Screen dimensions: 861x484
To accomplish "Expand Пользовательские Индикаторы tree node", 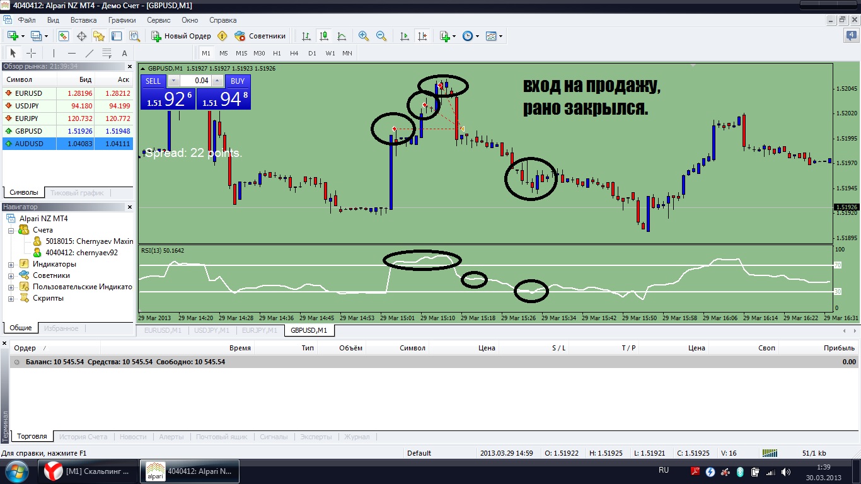I will [11, 287].
